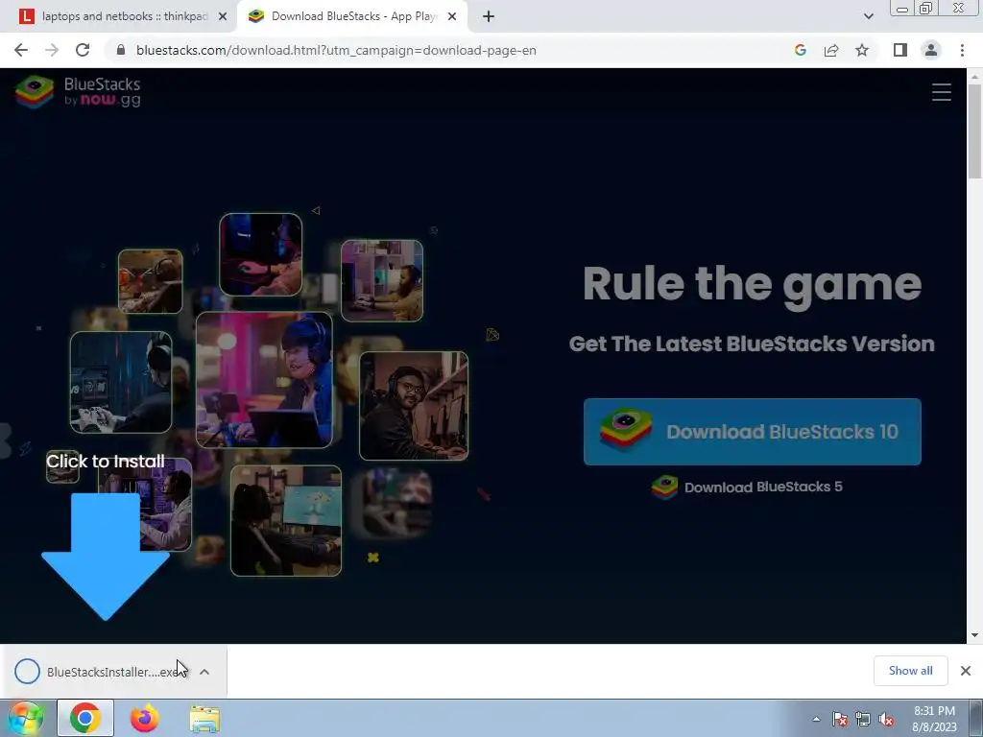This screenshot has height=737, width=983.
Task: Expand the BlueStacksInstaller download options chevron
Action: click(x=204, y=672)
